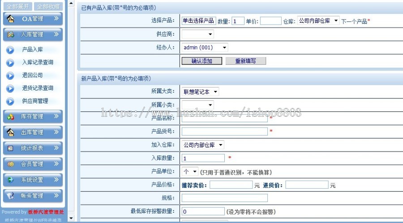403x223 pixels.
Task: Click the 最低库存报警数量 input field
Action: click(203, 211)
